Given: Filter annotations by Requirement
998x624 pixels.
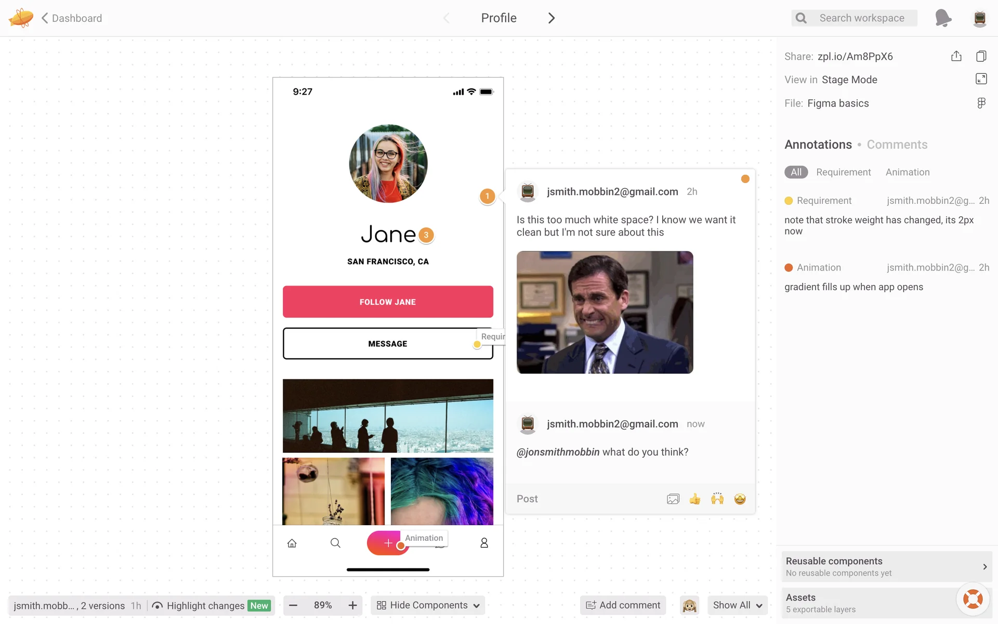Looking at the screenshot, I should pos(843,172).
